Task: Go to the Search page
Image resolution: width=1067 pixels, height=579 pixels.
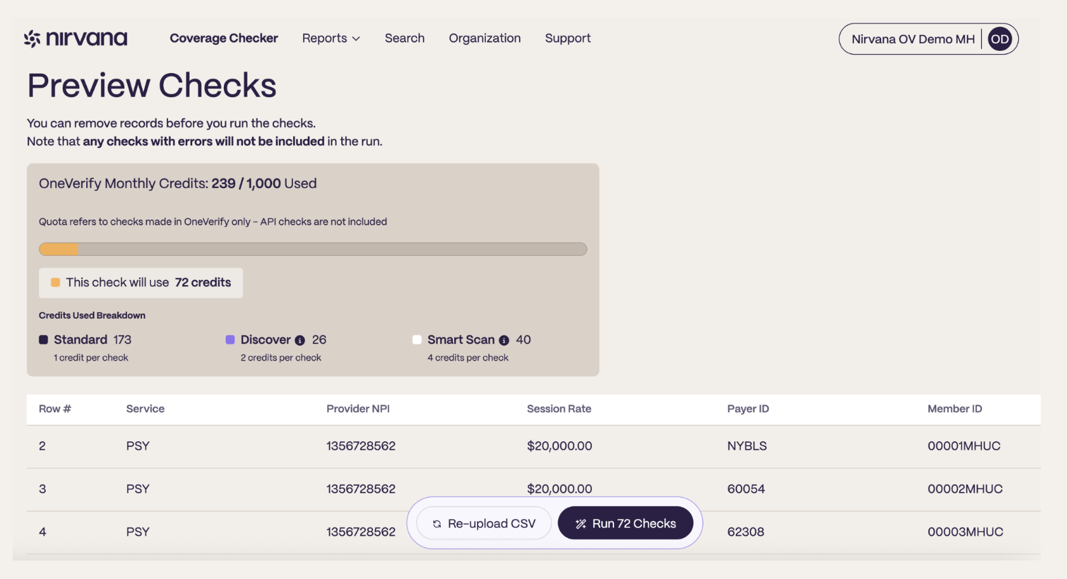Action: tap(405, 38)
